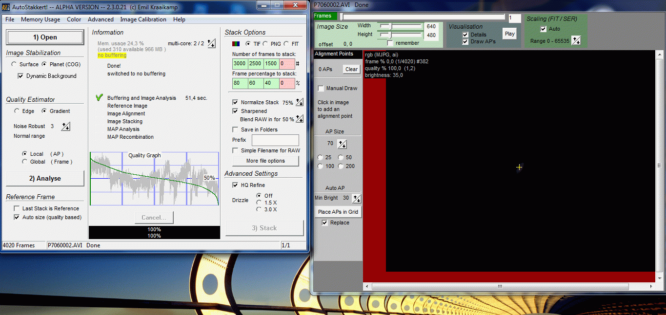Toggle Sharpened checkbox
This screenshot has width=666, height=315.
(x=235, y=111)
